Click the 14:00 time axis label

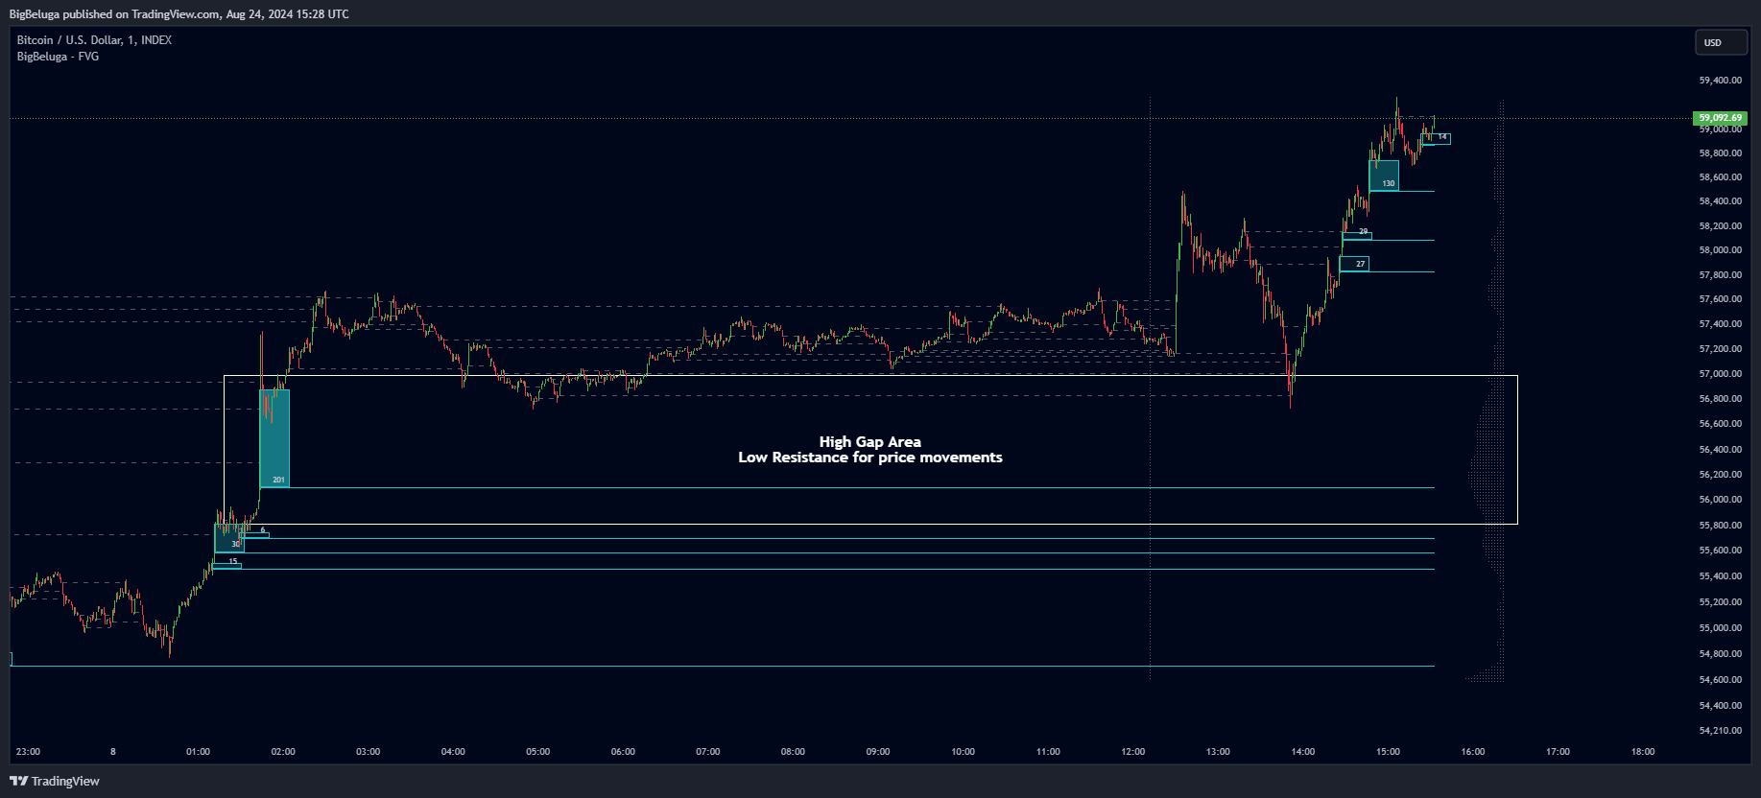(x=1303, y=752)
